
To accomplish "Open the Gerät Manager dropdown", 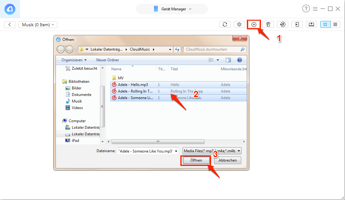I will click(172, 9).
